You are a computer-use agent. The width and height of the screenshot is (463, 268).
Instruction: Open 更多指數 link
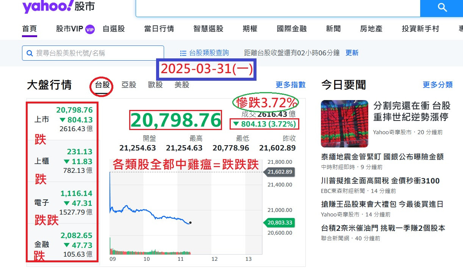[291, 85]
